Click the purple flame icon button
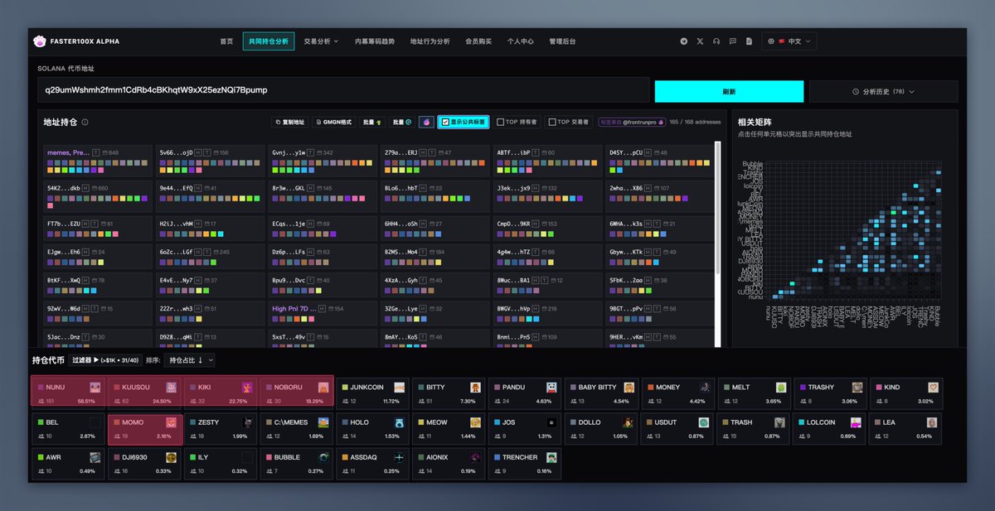995x511 pixels. (x=426, y=122)
